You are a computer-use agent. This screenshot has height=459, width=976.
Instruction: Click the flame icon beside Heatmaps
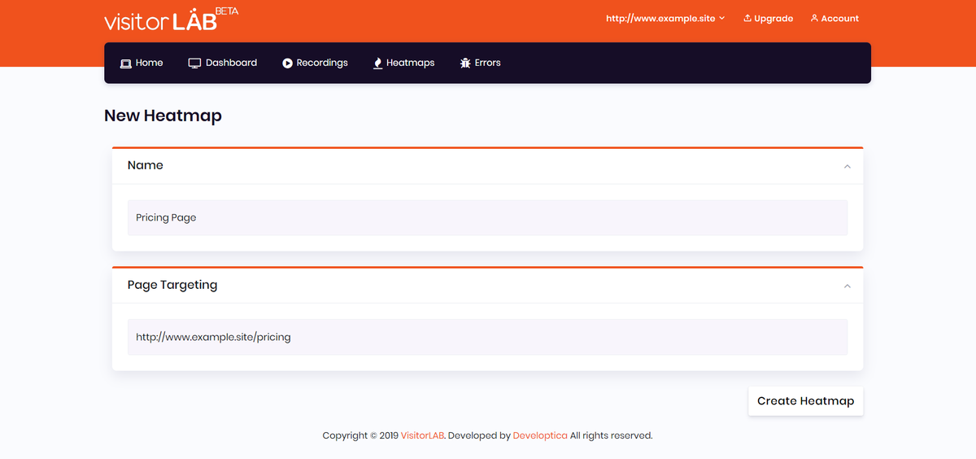click(x=377, y=63)
